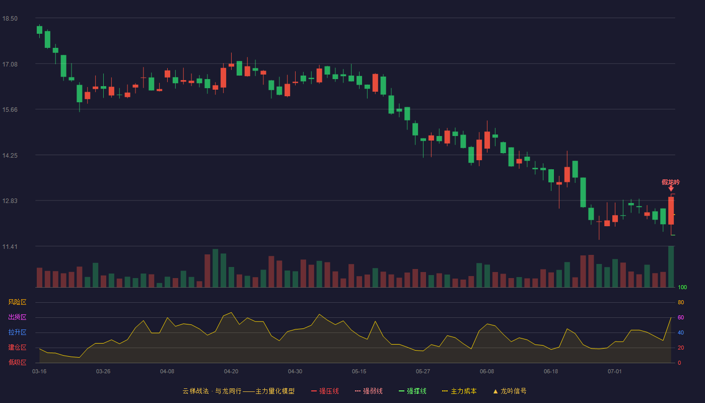Click the 低吸区 zone label
705x403 pixels.
coord(17,362)
